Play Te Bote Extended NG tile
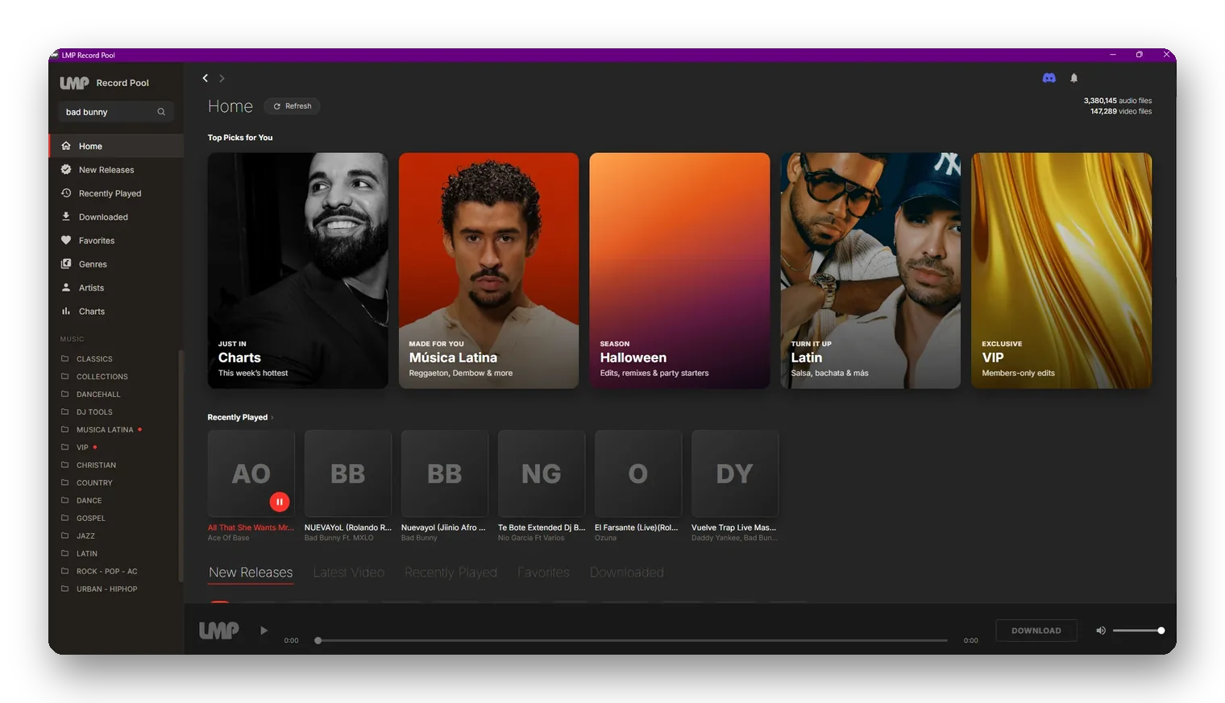Viewport: 1225px width, 703px height. point(542,473)
